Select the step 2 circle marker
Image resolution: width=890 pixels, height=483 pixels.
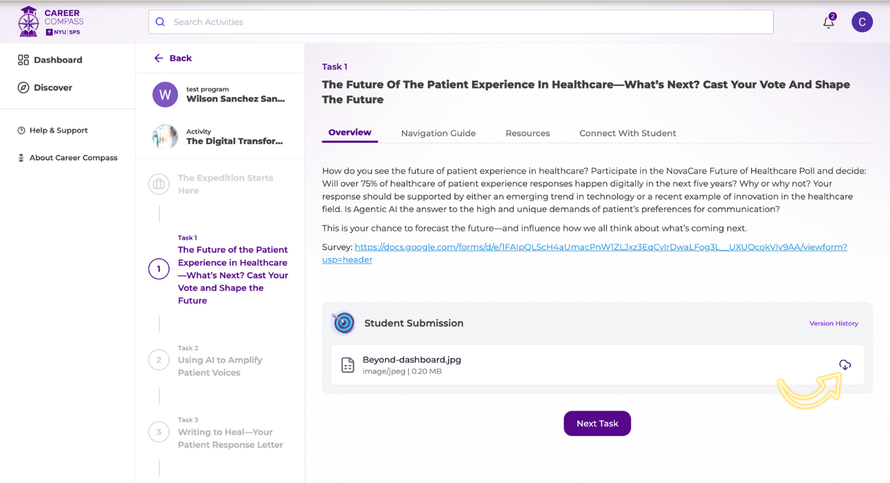159,360
